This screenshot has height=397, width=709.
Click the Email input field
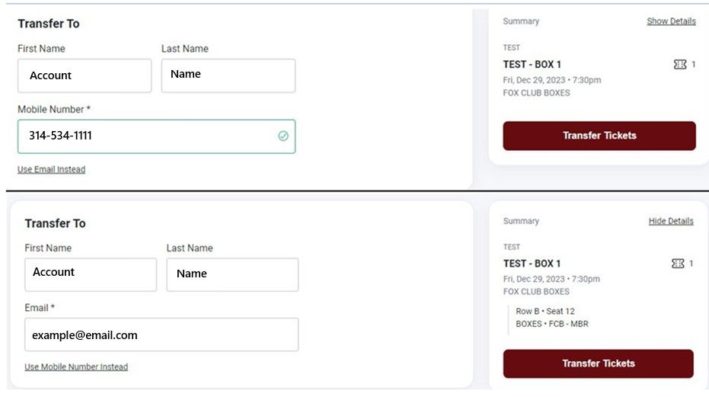tap(161, 335)
